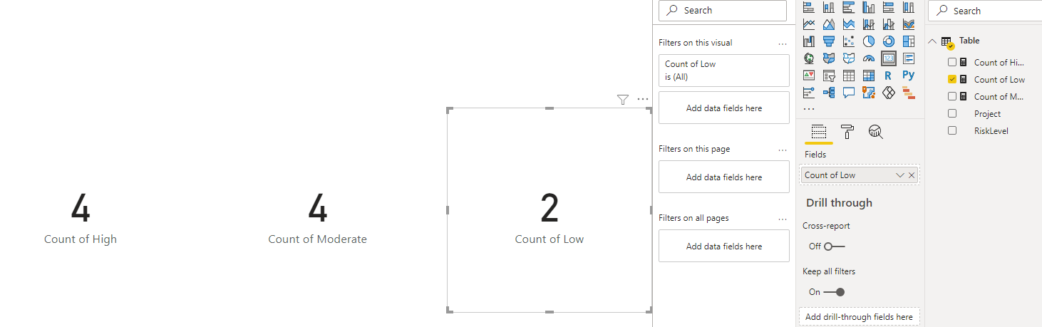Viewport: 1042px width, 327px height.
Task: Select the ArcGIS Maps visualization
Action: tap(869, 93)
